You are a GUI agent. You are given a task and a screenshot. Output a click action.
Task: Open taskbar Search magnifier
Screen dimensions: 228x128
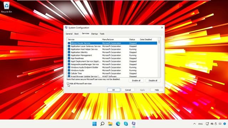click(x=102, y=124)
